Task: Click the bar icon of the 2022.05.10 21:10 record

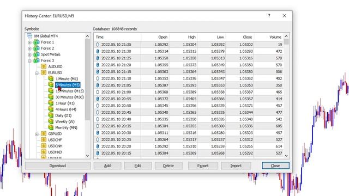Action: [x=98, y=78]
